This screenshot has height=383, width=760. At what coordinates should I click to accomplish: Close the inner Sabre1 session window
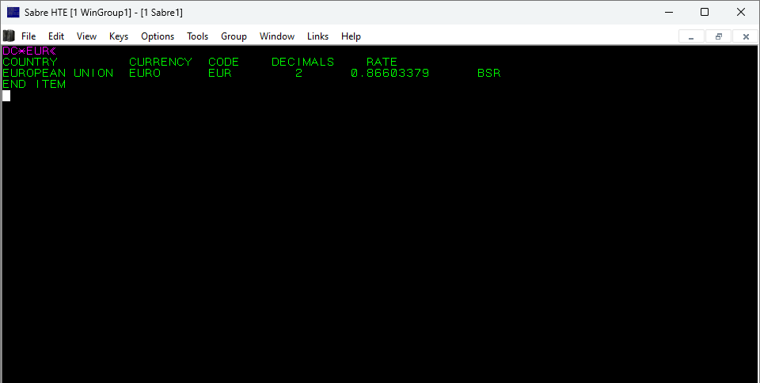pos(745,36)
